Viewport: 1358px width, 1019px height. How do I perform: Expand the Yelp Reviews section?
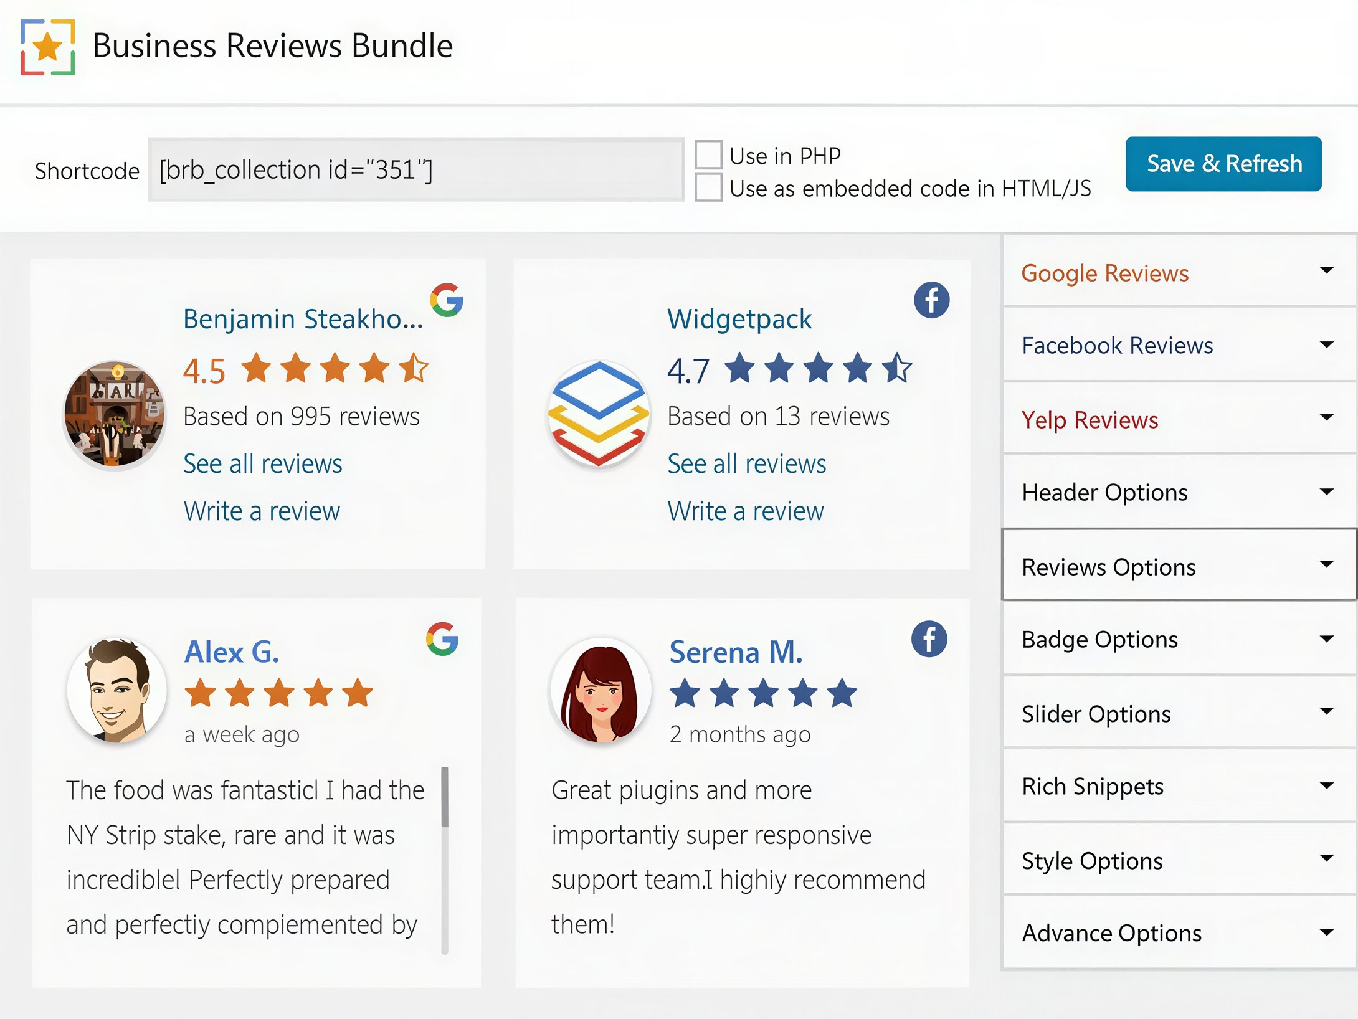click(x=1179, y=419)
